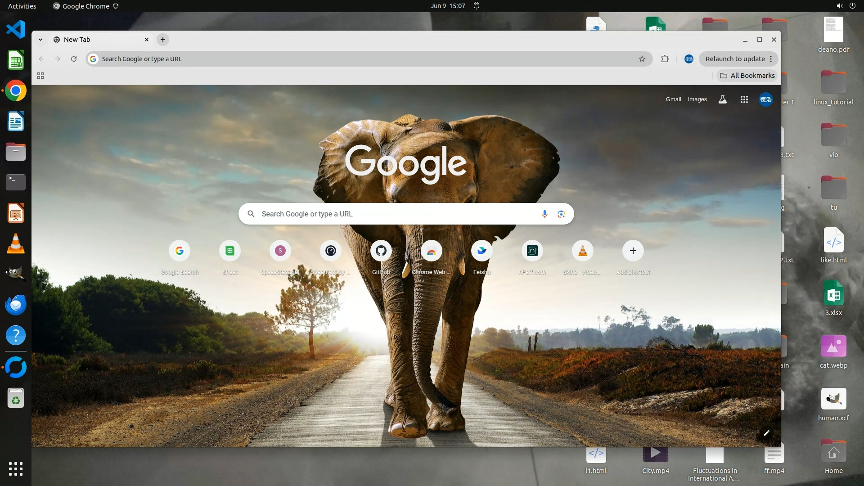Viewport: 864px width, 486px height.
Task: Click the Images link
Action: (x=697, y=99)
